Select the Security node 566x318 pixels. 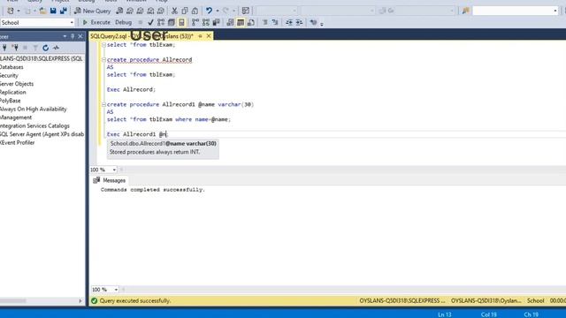click(x=9, y=75)
